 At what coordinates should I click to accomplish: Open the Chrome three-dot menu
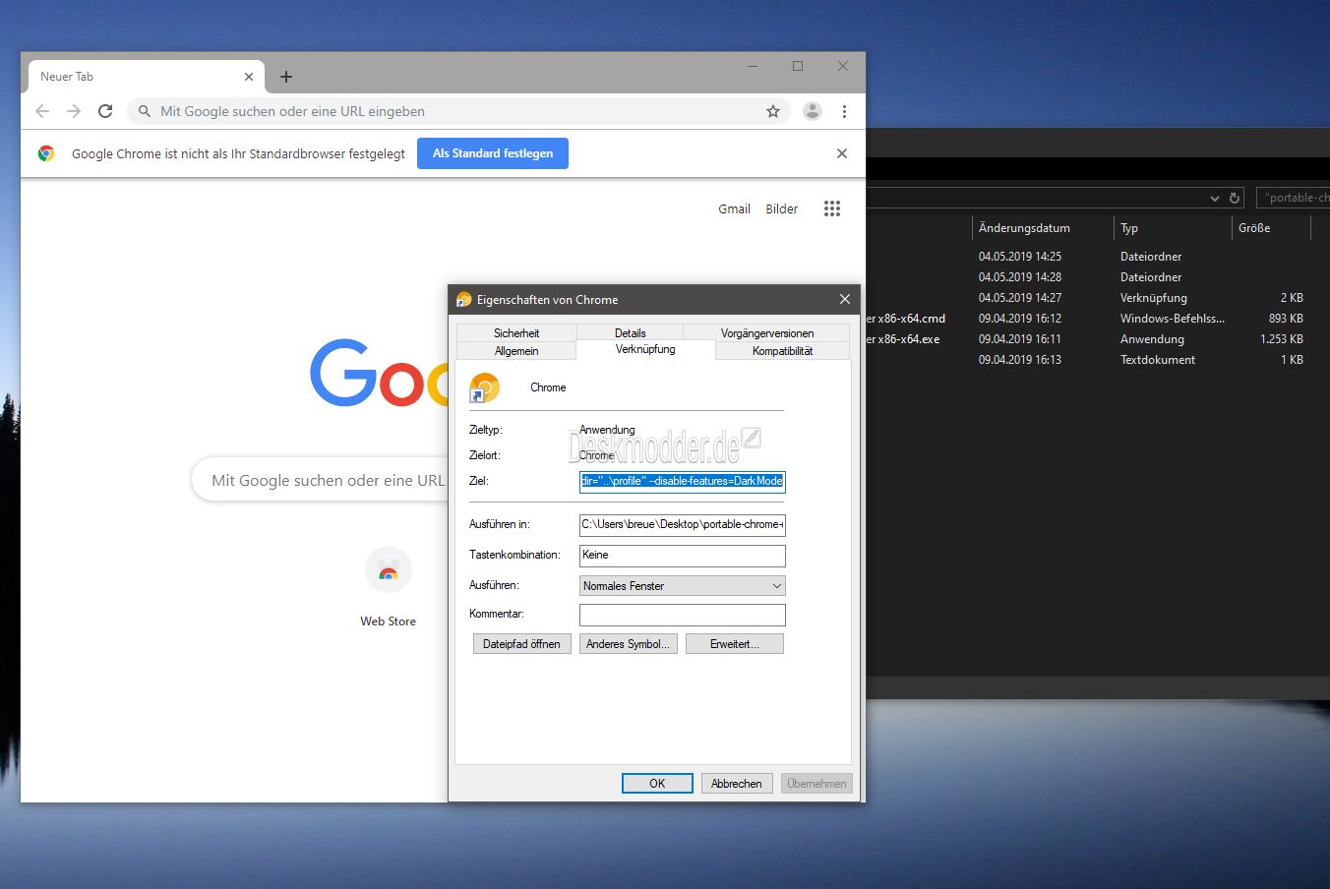[x=844, y=111]
